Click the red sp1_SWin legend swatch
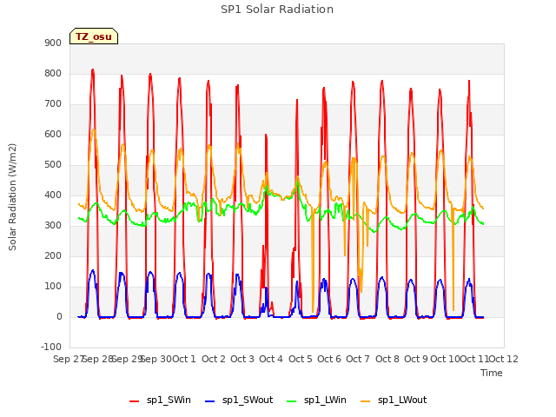556x417 pixels. point(135,401)
